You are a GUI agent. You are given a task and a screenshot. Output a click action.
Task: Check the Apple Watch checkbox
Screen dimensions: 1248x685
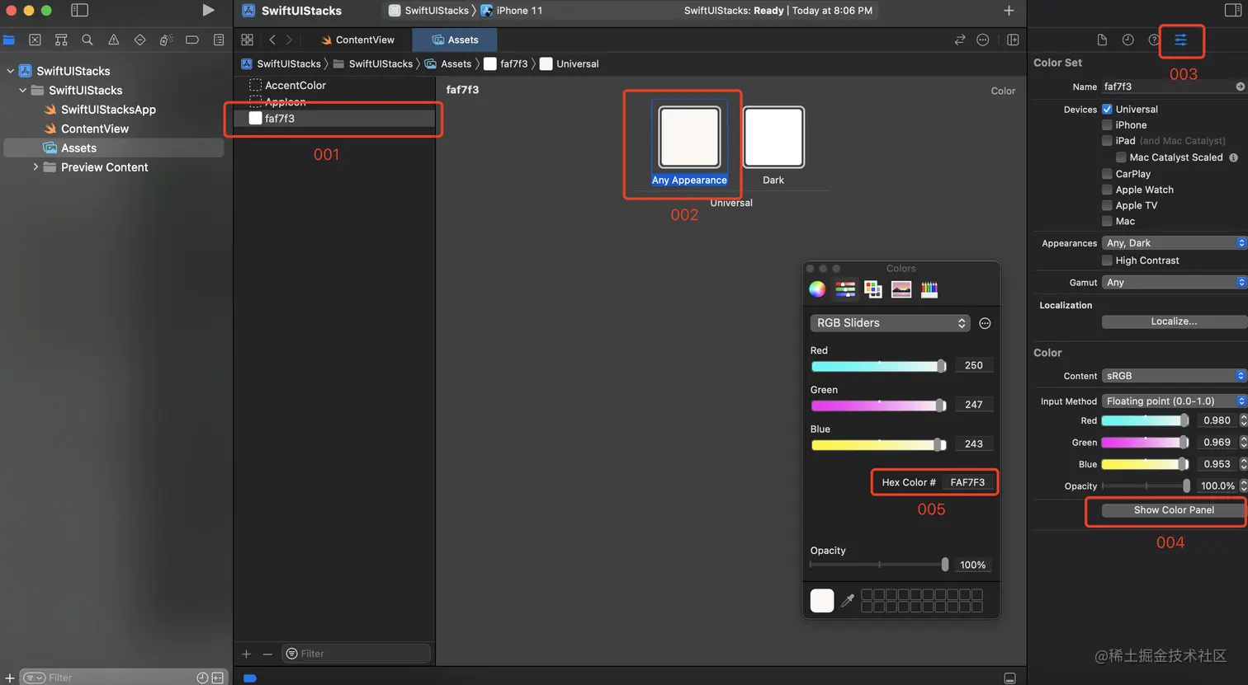(x=1107, y=190)
